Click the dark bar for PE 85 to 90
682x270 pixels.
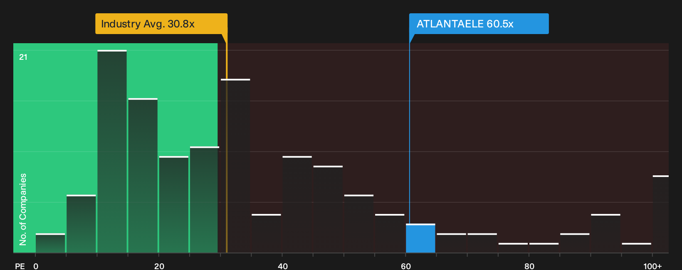[x=575, y=243]
